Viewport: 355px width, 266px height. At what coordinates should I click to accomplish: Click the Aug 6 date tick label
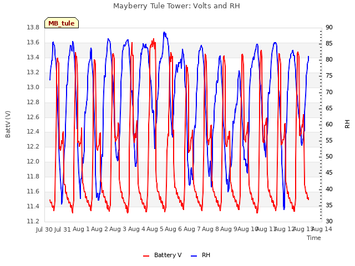pos(174,229)
